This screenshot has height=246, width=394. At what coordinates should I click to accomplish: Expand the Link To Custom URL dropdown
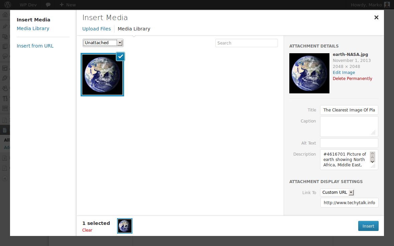[337, 192]
